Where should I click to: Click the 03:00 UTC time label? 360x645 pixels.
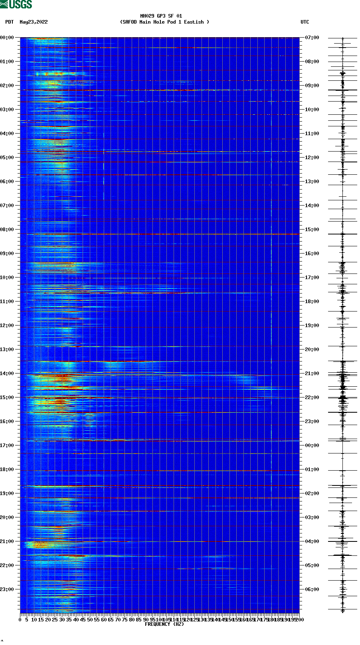point(312,517)
